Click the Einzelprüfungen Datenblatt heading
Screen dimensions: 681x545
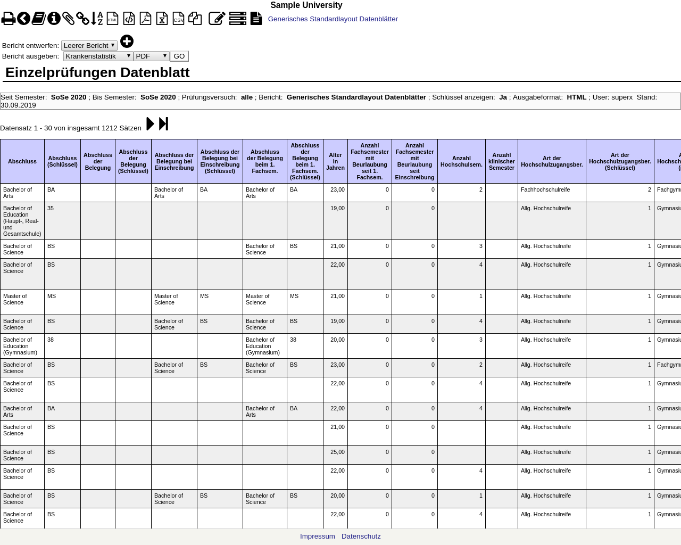pos(97,72)
